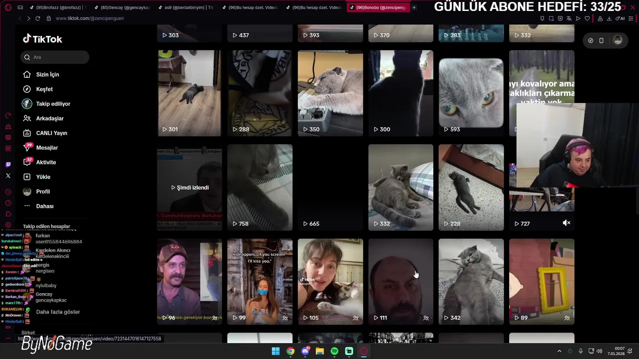Expand the Dahası more menu
Viewport: 639px width, 359px height.
(x=44, y=206)
